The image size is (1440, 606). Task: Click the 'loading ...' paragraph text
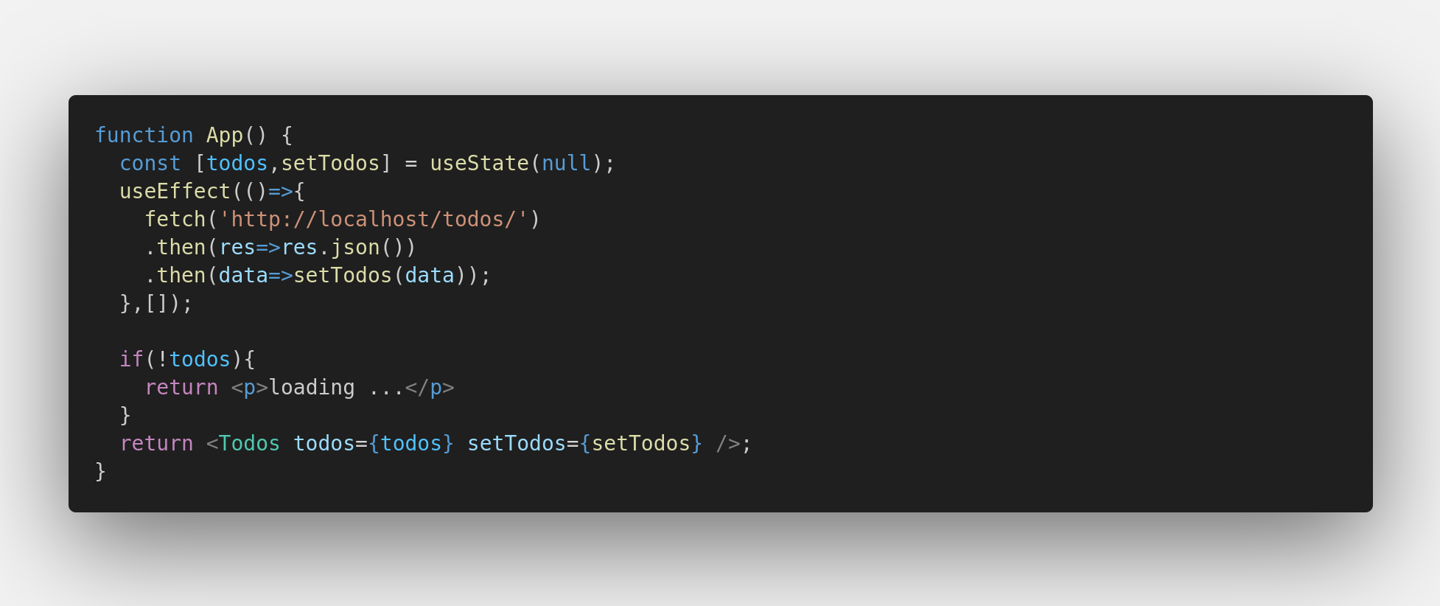pyautogui.click(x=336, y=387)
